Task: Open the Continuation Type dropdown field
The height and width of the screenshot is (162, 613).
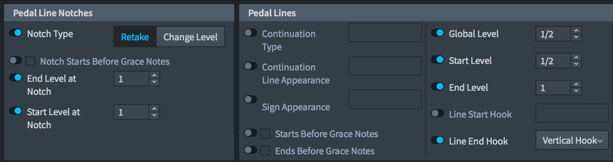Action: point(385,33)
